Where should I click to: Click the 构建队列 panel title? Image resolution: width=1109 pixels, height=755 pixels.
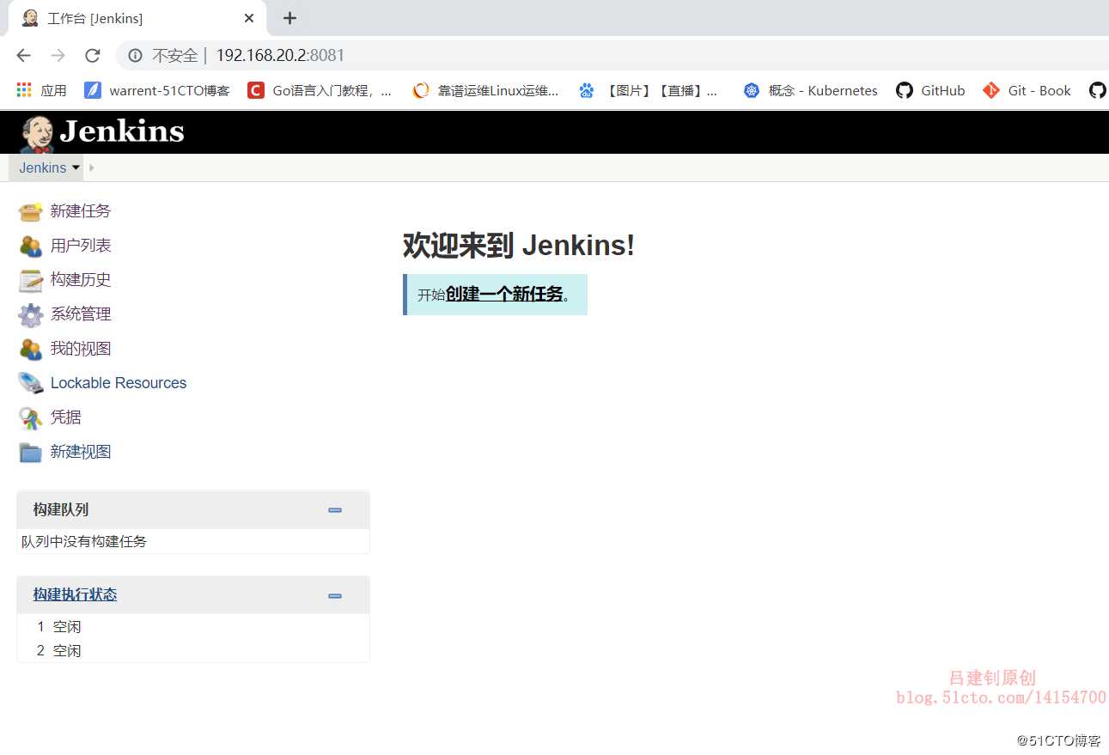coord(61,509)
